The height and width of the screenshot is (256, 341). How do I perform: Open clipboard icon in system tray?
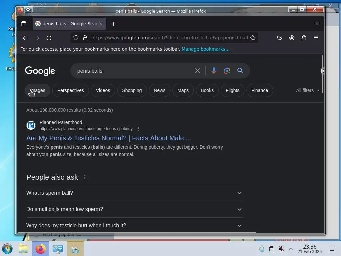(272, 249)
